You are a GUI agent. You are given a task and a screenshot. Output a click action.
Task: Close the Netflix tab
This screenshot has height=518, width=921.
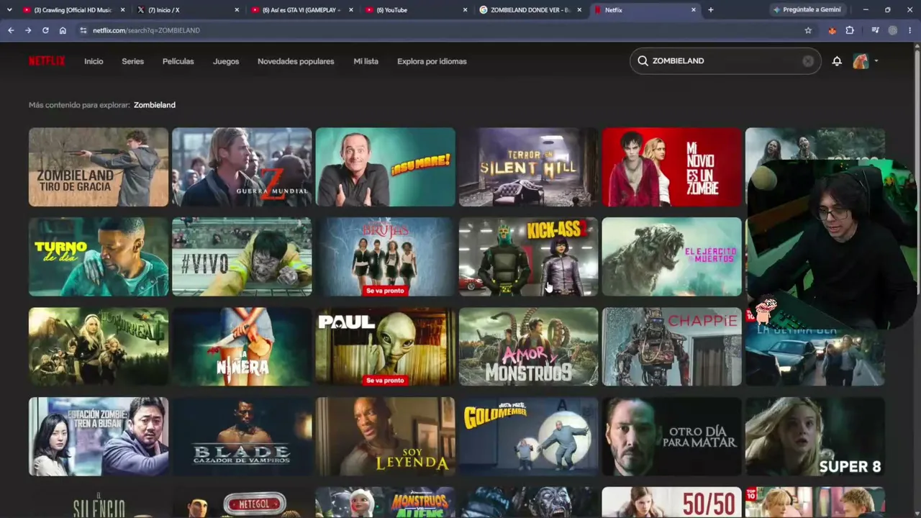tap(694, 10)
